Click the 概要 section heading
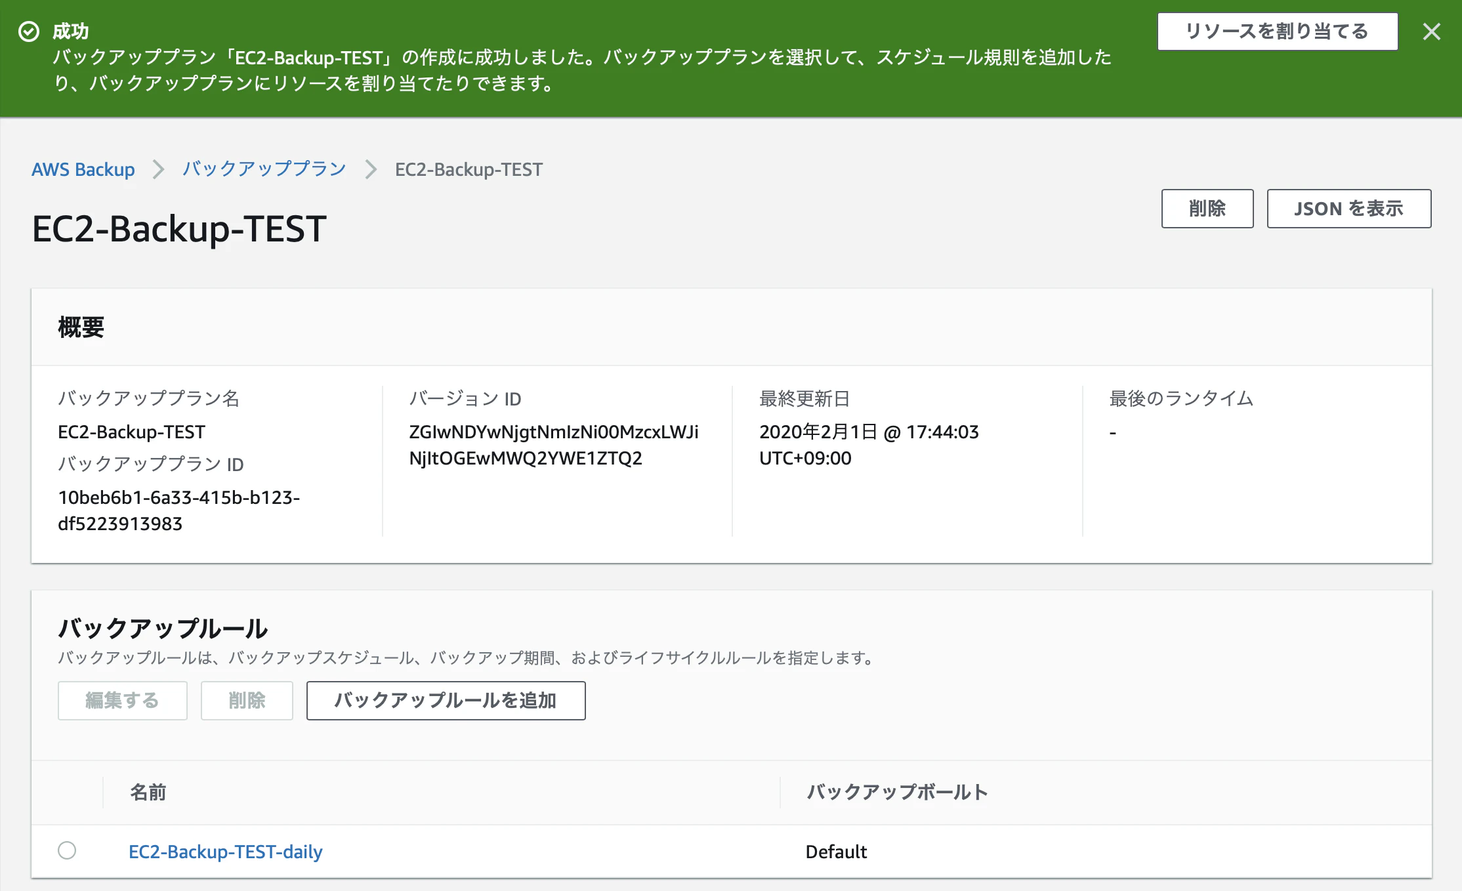1462x891 pixels. [81, 327]
